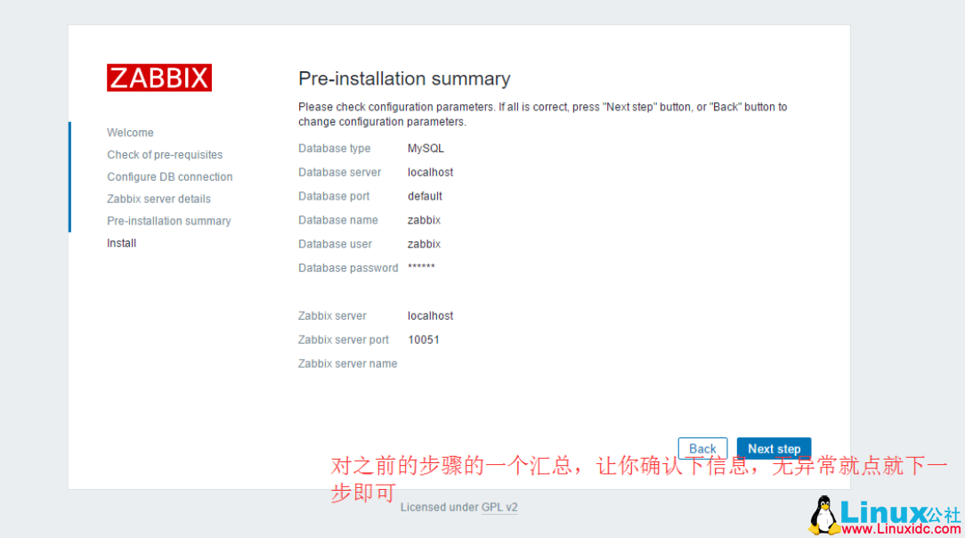The width and height of the screenshot is (965, 538).
Task: Click the Database name label
Action: 338,220
